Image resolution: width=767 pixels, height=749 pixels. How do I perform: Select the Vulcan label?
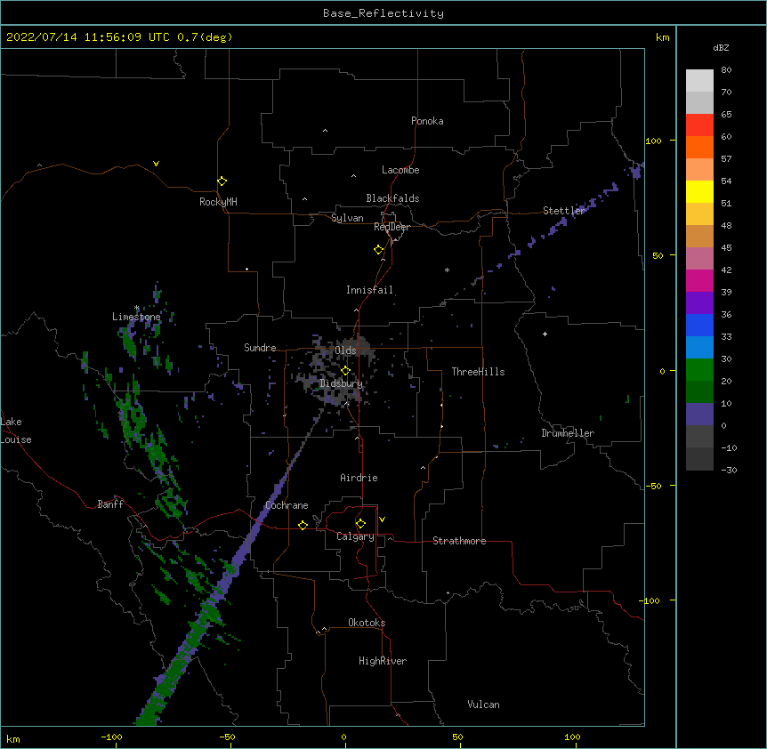click(483, 705)
